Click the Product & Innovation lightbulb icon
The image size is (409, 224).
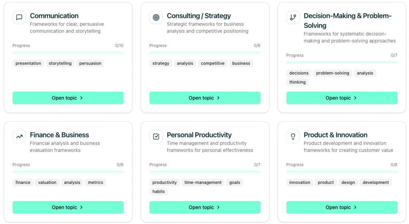[x=293, y=137]
